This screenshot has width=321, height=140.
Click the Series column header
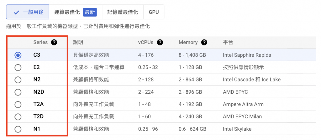(x=40, y=42)
